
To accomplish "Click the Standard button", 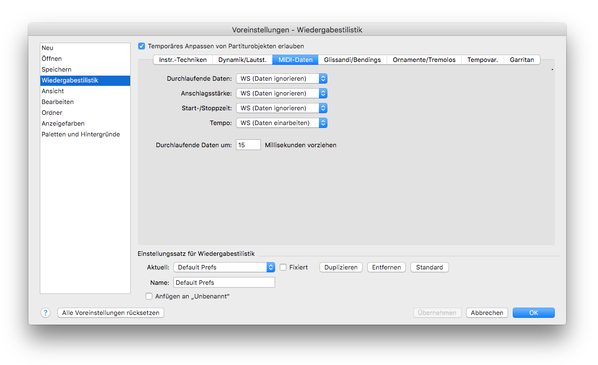I will pos(429,267).
